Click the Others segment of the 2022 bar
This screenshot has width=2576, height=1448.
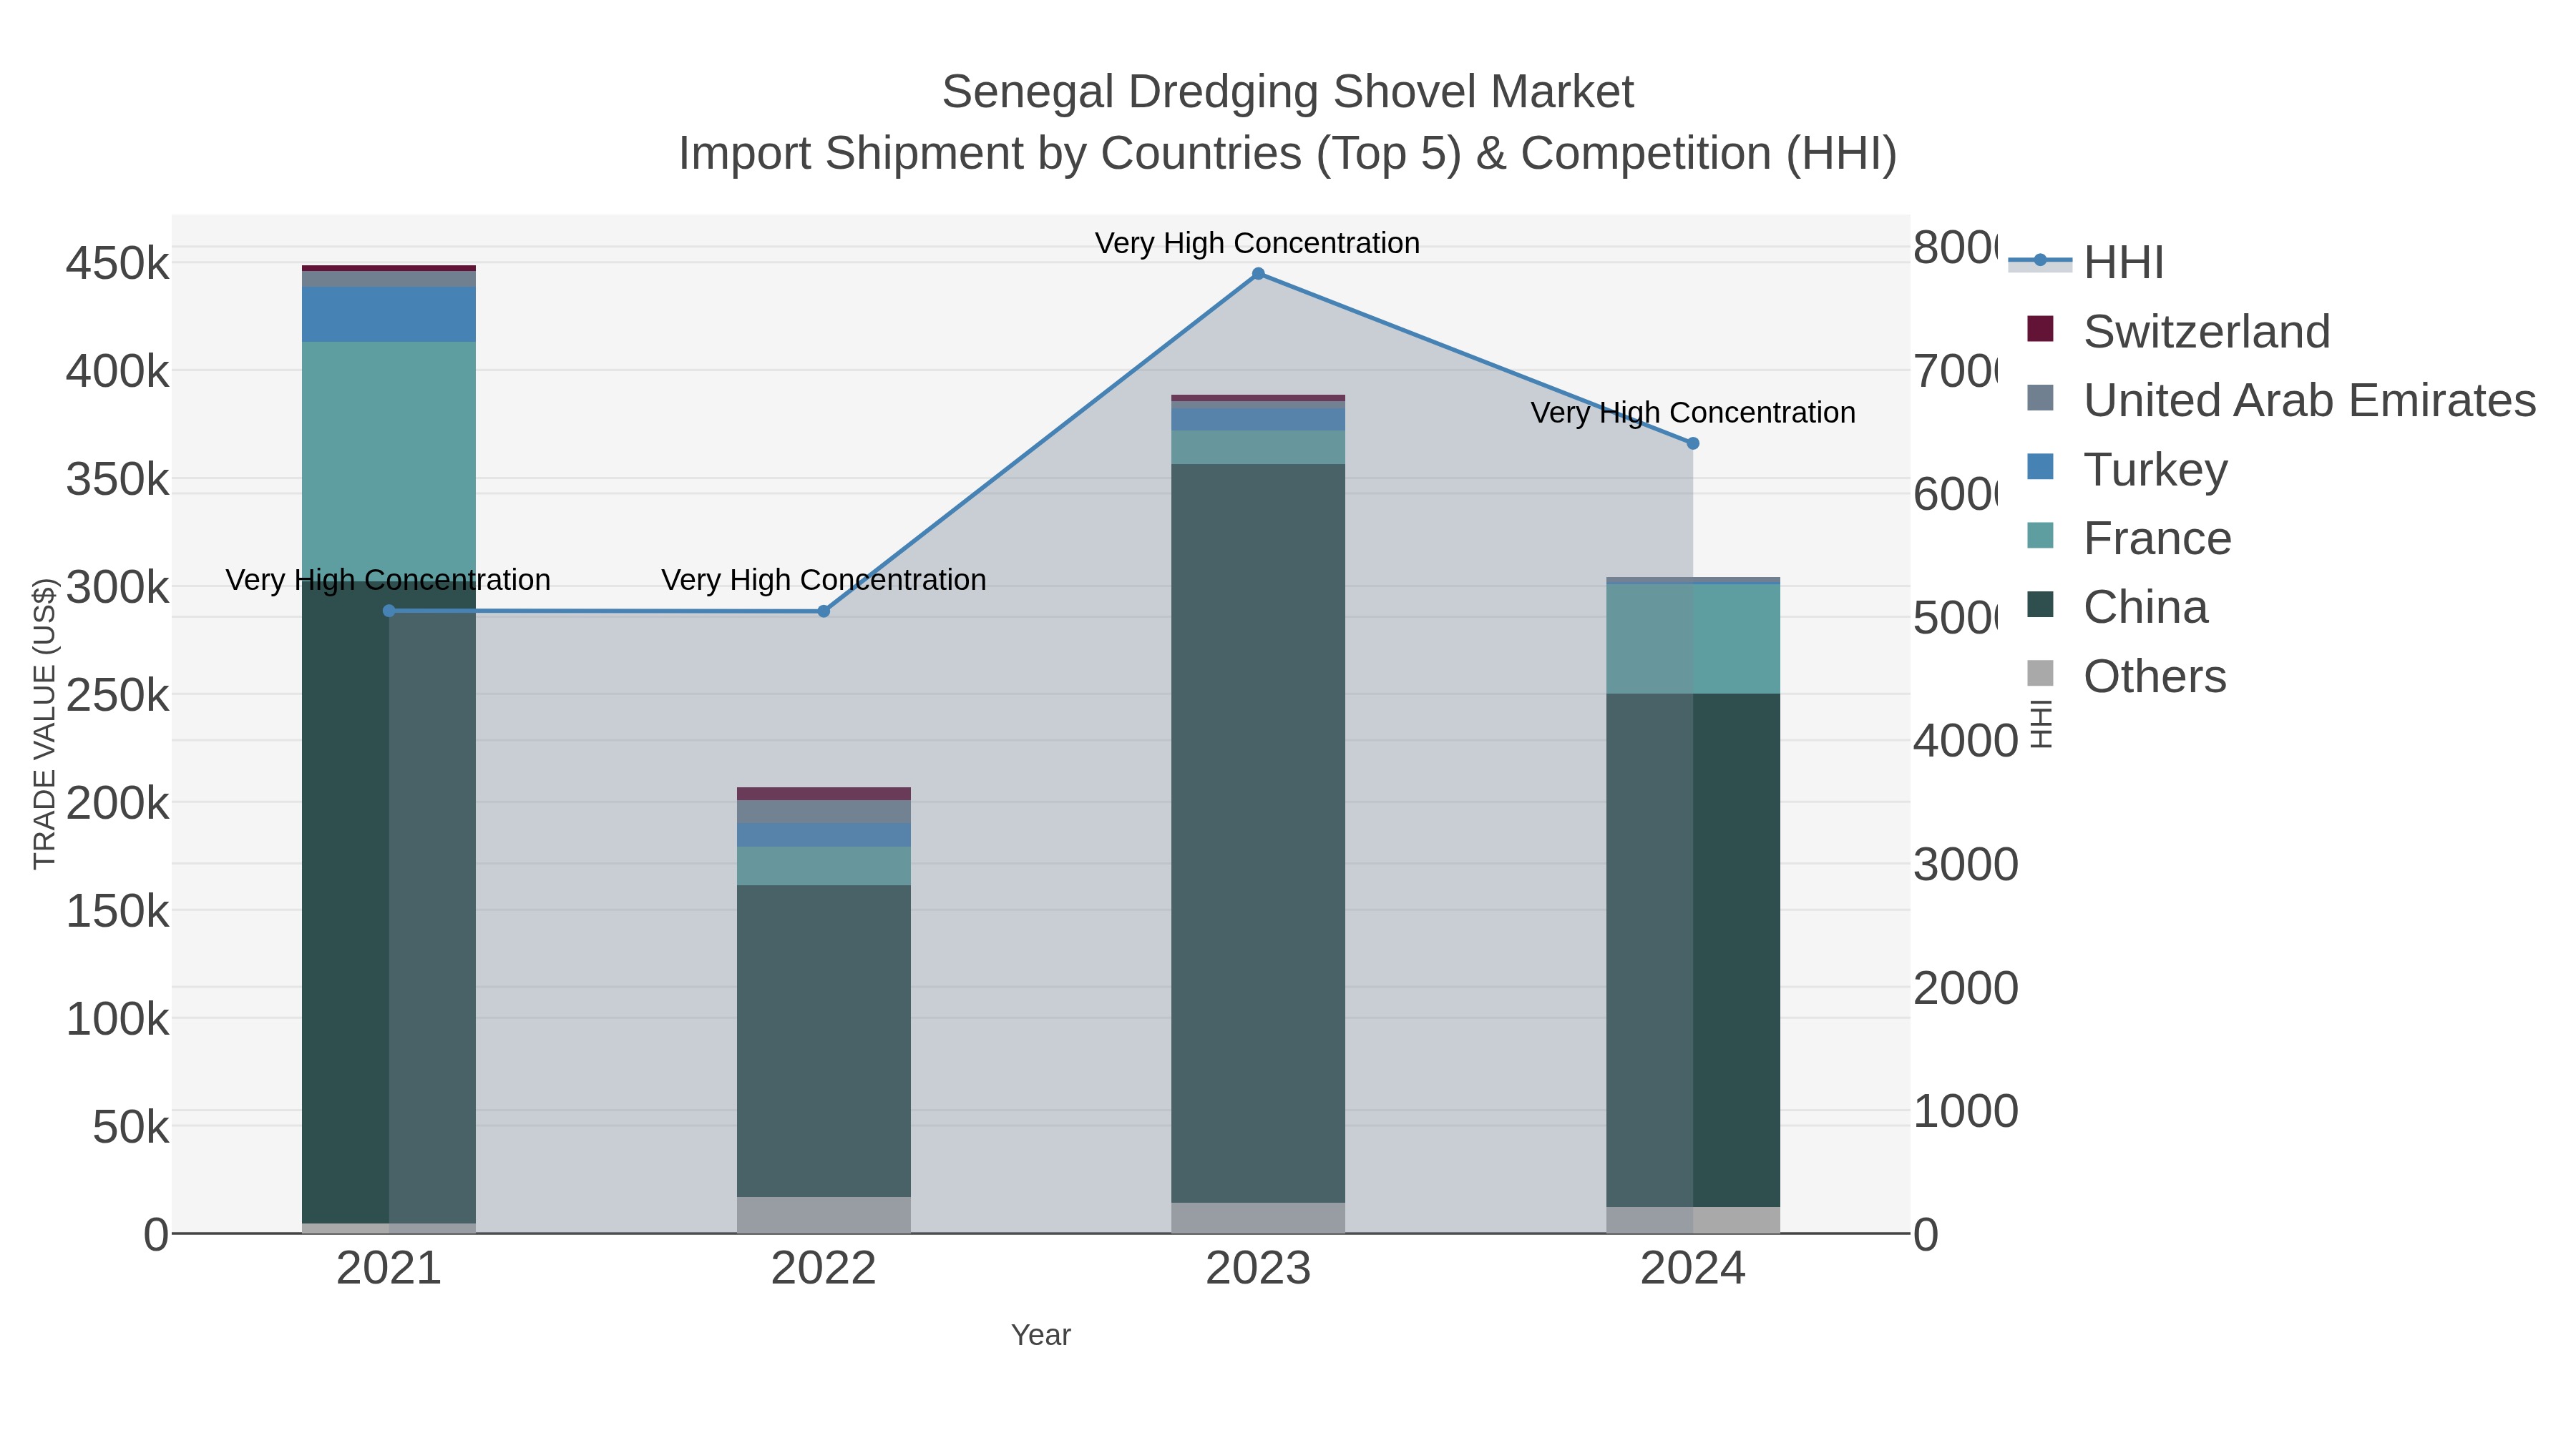tap(824, 1215)
